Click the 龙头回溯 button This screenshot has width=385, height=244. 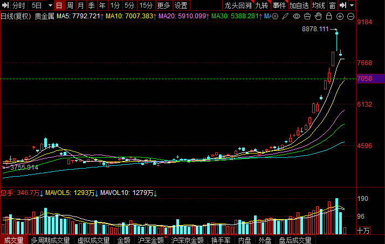click(238, 5)
